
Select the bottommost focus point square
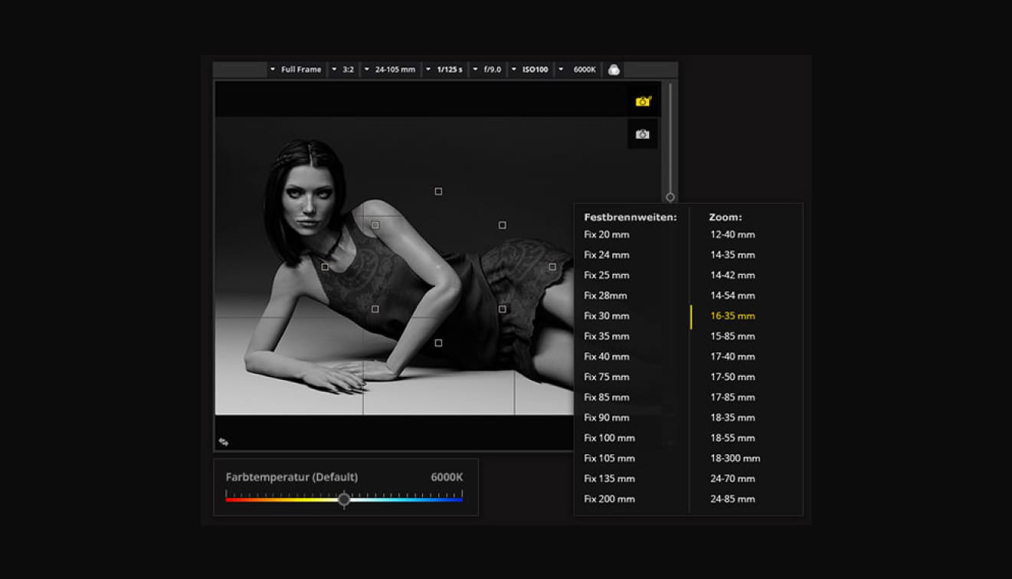coord(438,343)
